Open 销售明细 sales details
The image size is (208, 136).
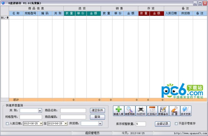pos(130,111)
